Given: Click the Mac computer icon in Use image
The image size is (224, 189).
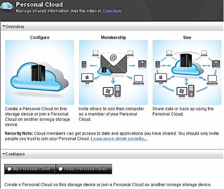Looking at the screenshot, I should [161, 79].
